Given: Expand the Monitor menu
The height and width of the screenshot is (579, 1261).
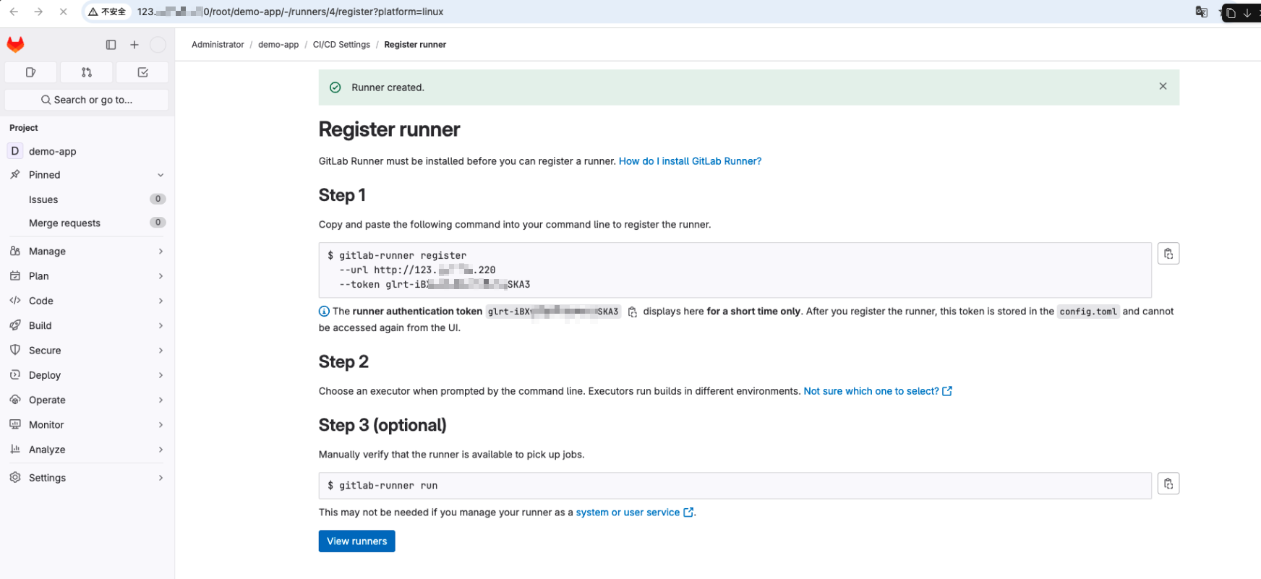Looking at the screenshot, I should (x=87, y=425).
